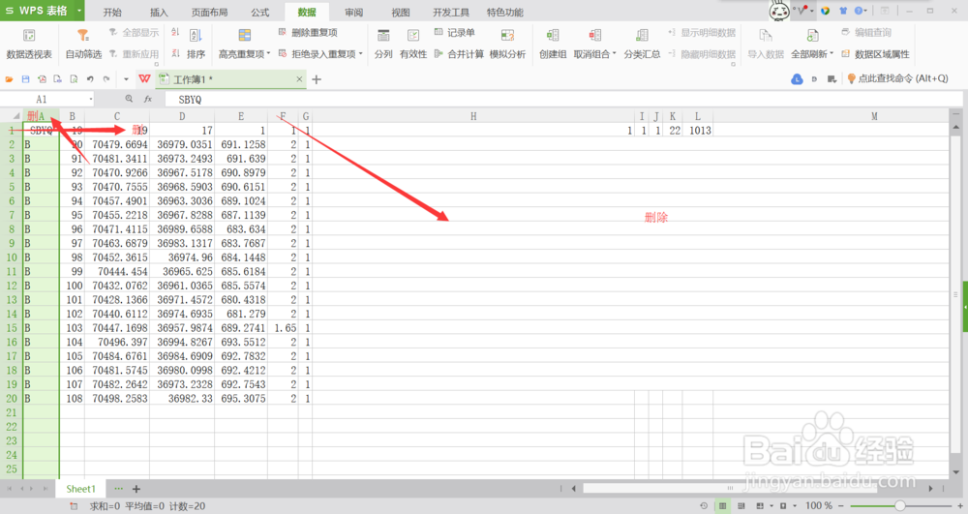This screenshot has width=968, height=514.
Task: Close the 工作簿1 document tab
Action: point(299,79)
